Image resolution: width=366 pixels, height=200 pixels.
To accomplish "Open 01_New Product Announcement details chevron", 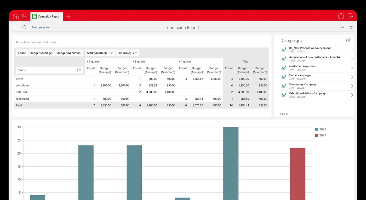I will pyautogui.click(x=352, y=50).
